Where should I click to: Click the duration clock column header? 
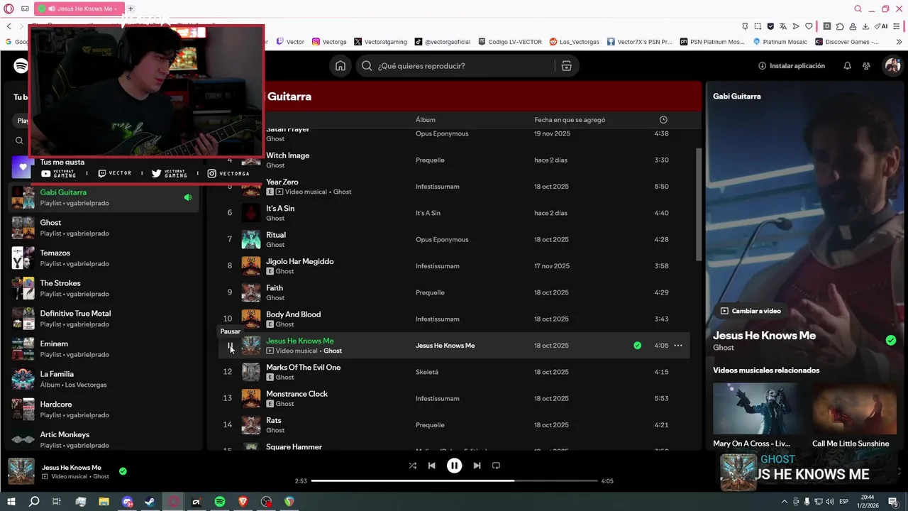pos(663,120)
